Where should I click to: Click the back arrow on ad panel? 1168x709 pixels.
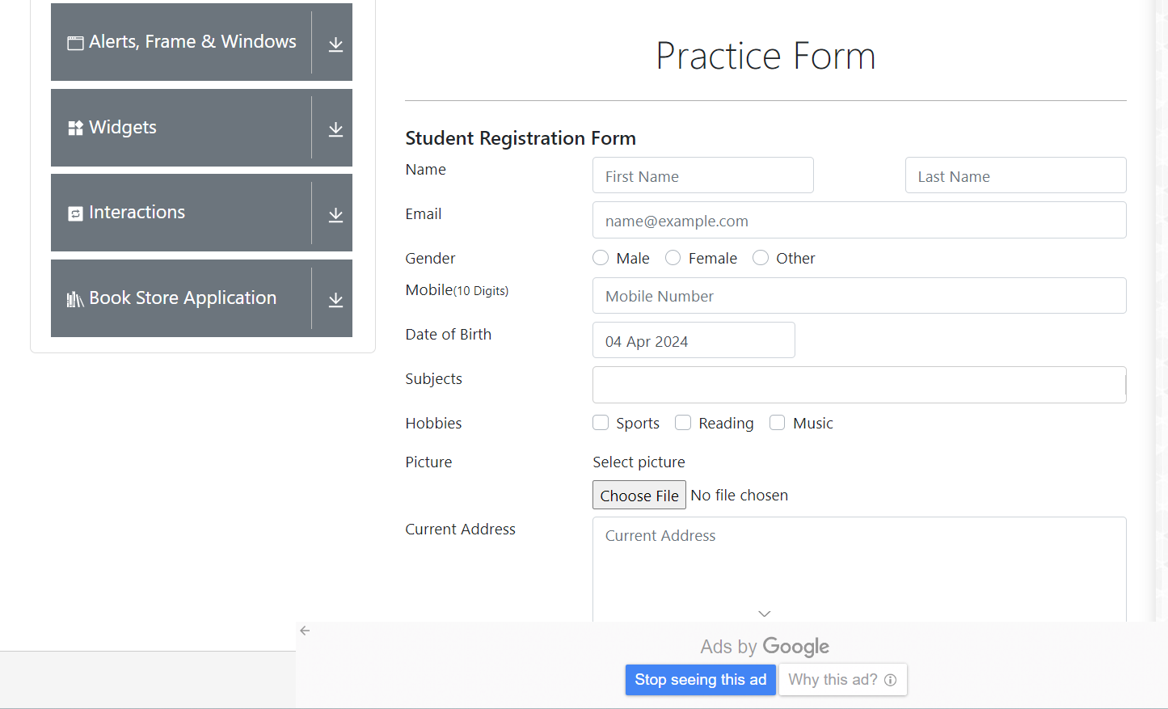click(305, 631)
